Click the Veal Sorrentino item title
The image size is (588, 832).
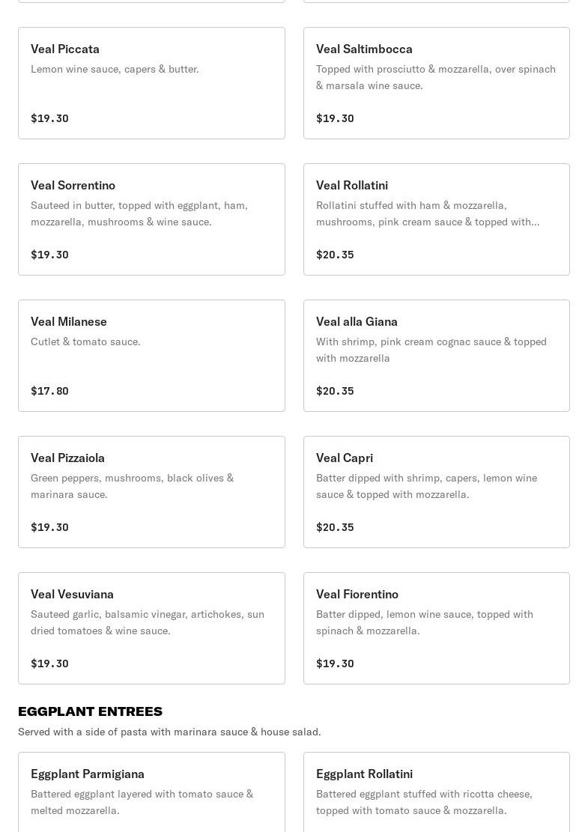[73, 185]
